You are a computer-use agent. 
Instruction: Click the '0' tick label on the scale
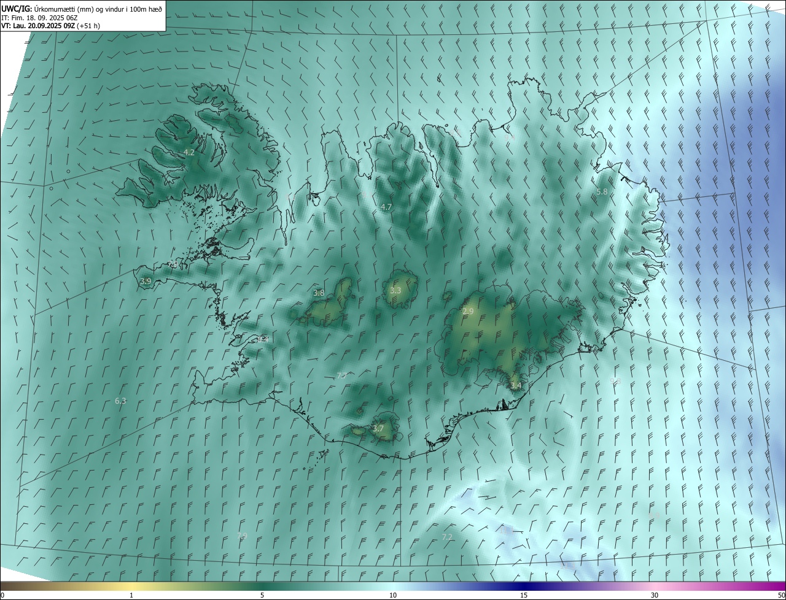[2, 595]
